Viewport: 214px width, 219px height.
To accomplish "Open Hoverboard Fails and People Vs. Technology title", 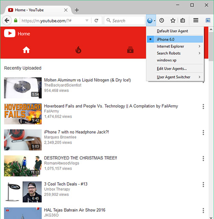I will click(x=111, y=106).
